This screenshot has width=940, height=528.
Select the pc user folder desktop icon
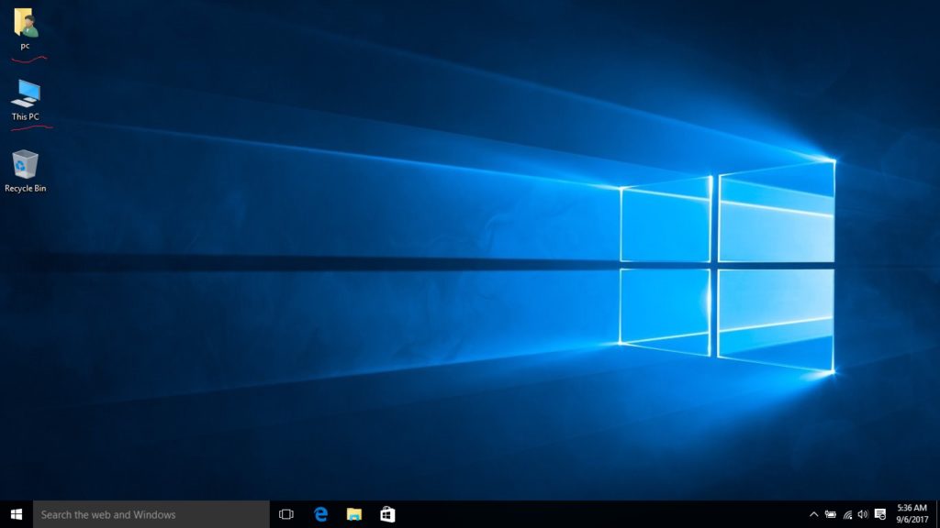coord(25,28)
